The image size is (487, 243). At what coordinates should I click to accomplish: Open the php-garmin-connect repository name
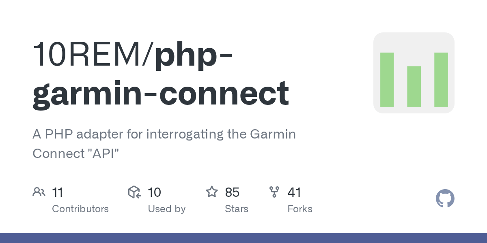(x=161, y=93)
